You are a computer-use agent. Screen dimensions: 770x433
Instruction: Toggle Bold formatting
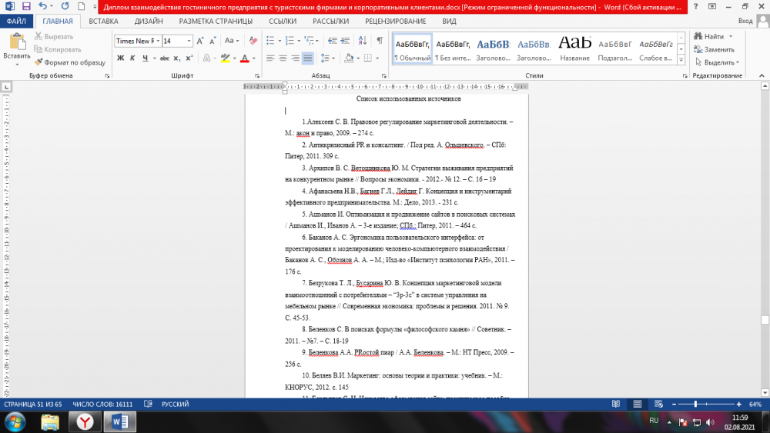(x=121, y=58)
